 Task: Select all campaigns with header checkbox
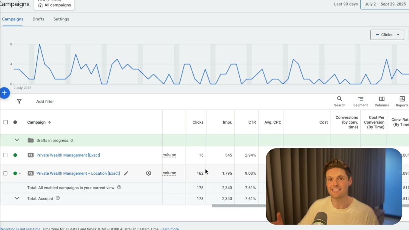coord(5,122)
